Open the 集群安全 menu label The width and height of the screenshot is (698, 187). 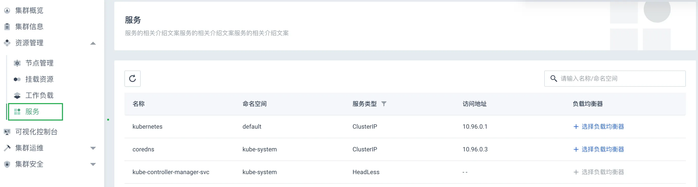tap(29, 164)
